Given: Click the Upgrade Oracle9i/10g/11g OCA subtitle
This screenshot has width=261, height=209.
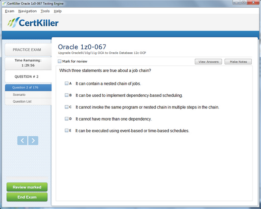Looking at the screenshot, I should (102, 53).
